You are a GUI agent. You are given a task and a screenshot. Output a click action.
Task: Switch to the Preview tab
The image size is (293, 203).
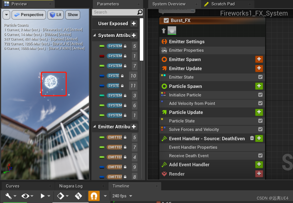click(19, 4)
